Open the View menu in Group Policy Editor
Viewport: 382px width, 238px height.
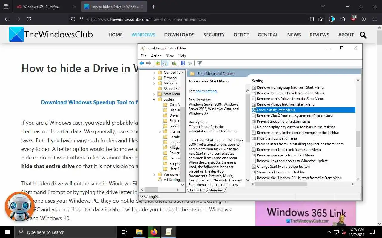tap(170, 56)
